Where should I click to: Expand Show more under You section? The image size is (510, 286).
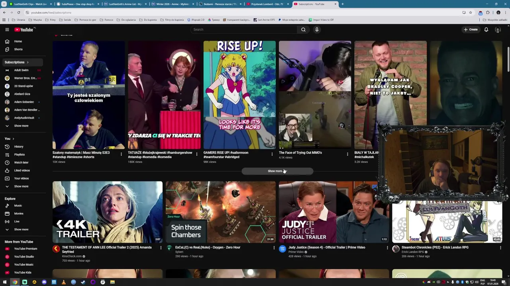[x=22, y=186]
